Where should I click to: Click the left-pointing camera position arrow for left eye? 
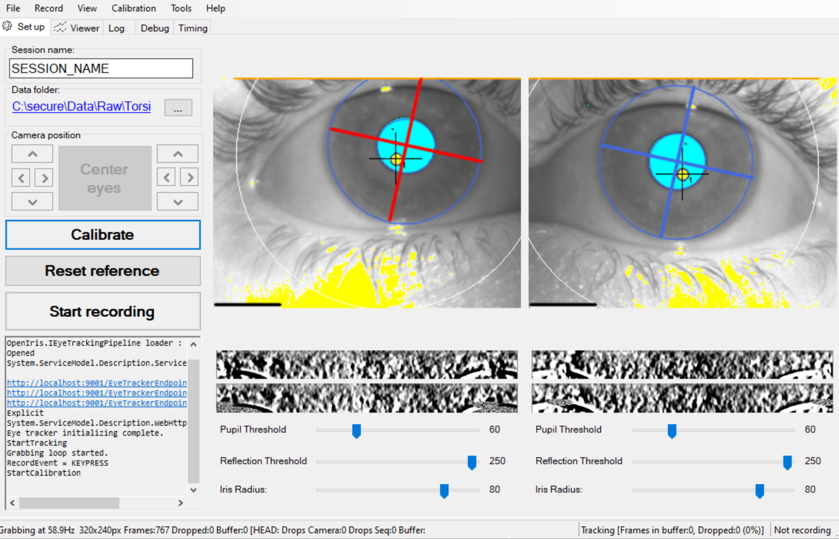(21, 177)
